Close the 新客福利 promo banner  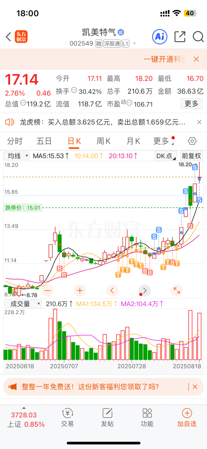point(195,387)
